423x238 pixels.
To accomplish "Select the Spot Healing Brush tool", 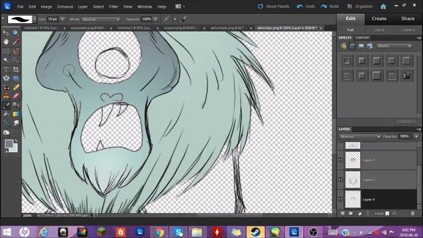I will point(16,87).
